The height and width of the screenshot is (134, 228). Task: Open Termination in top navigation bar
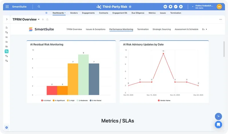176,13
